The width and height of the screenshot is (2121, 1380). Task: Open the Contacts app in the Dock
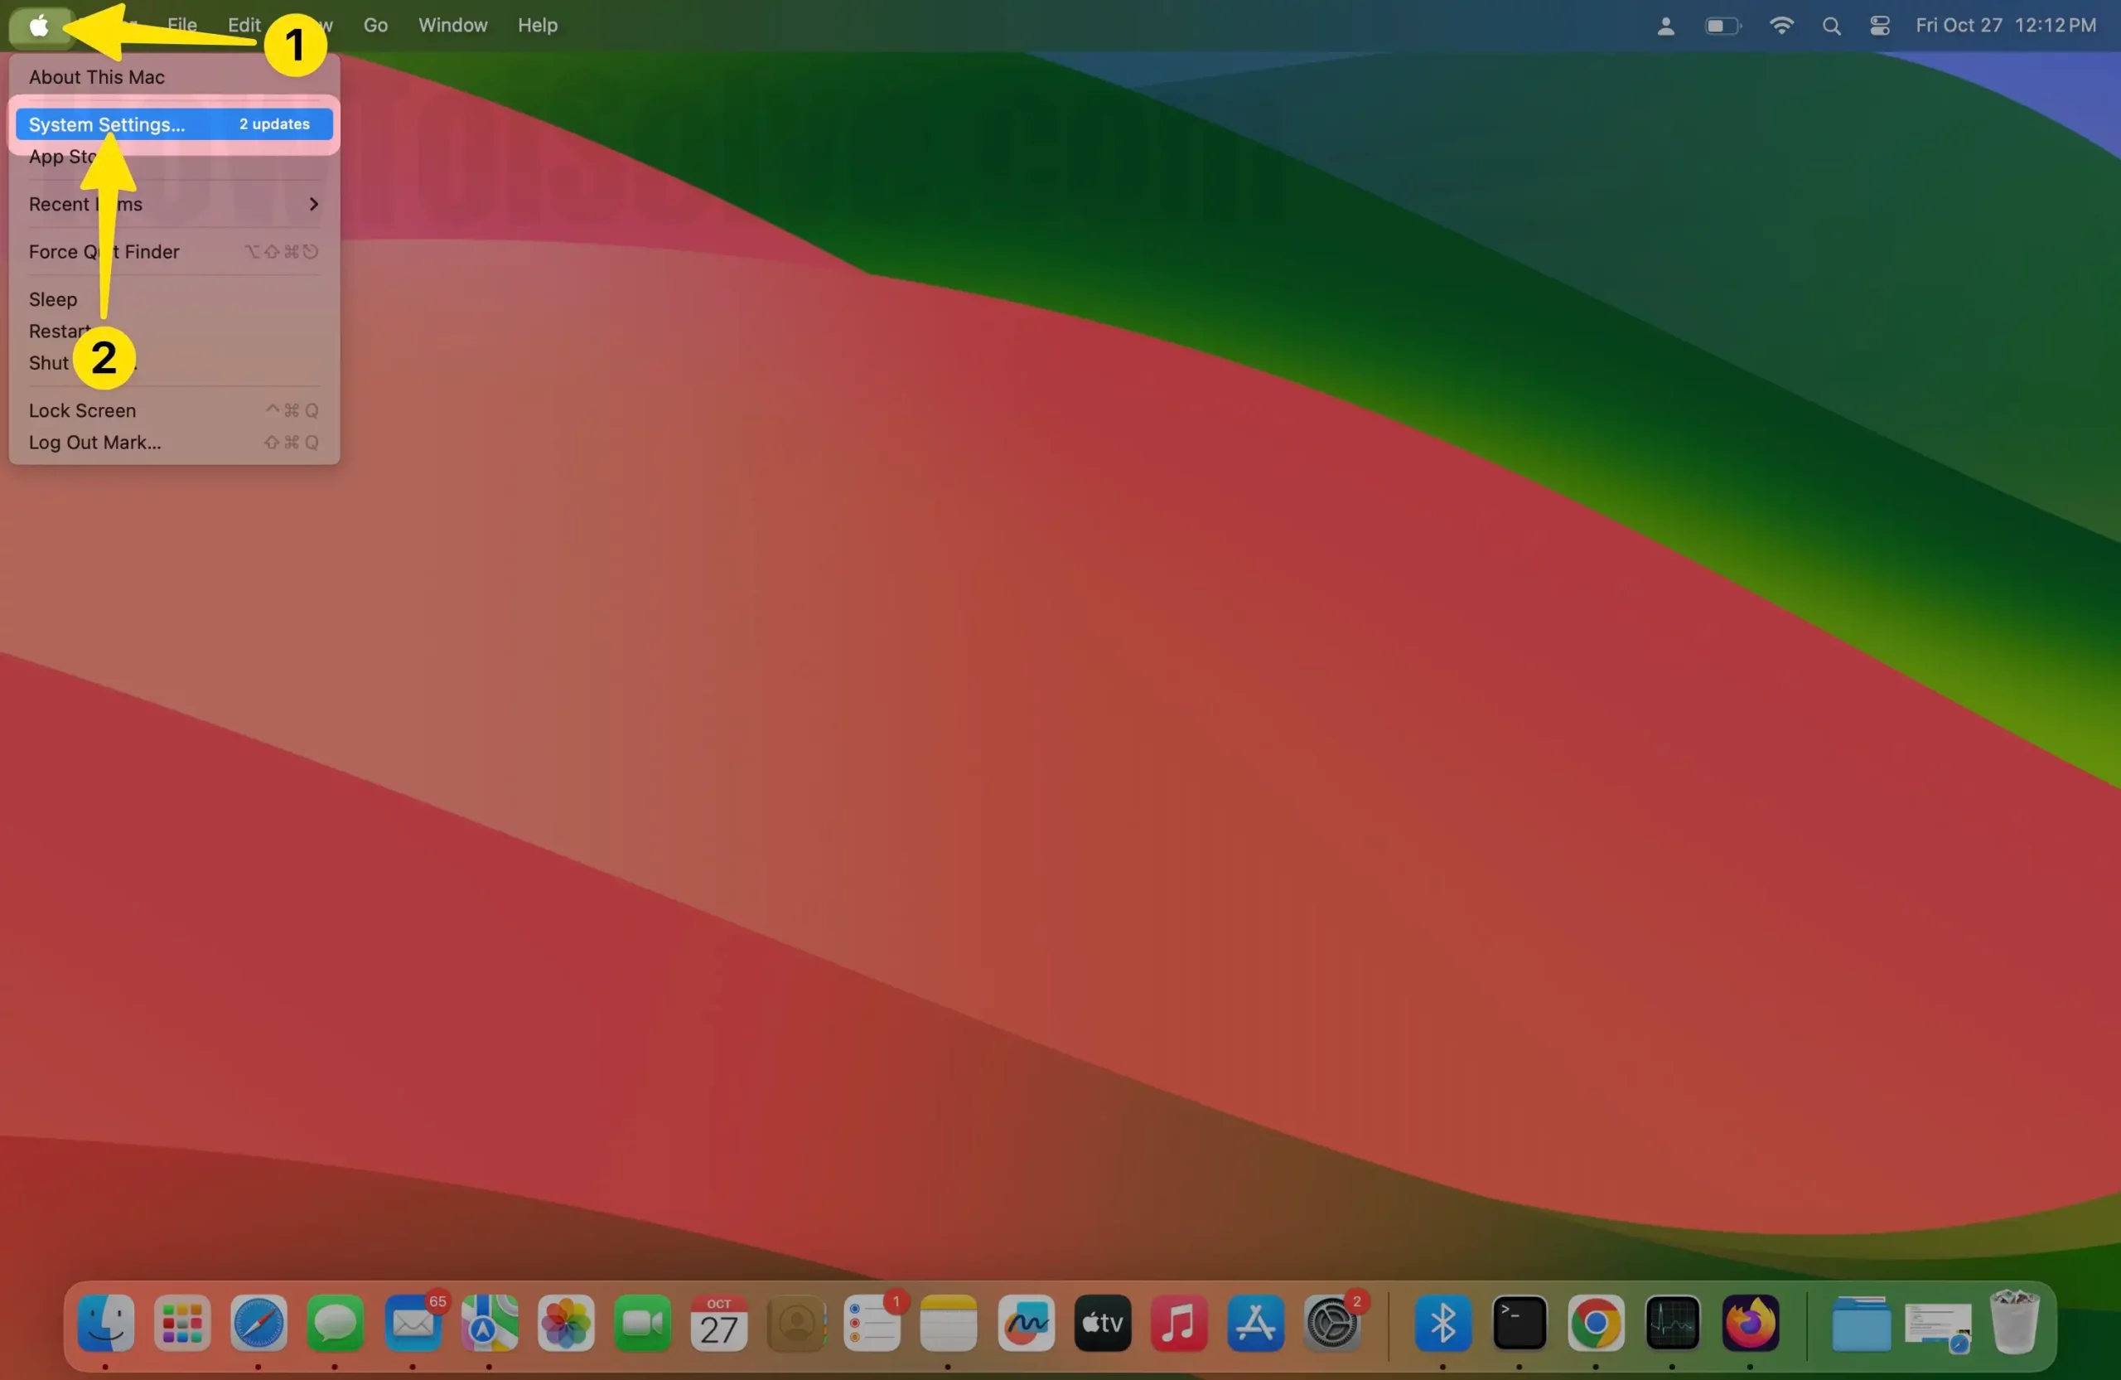(796, 1323)
